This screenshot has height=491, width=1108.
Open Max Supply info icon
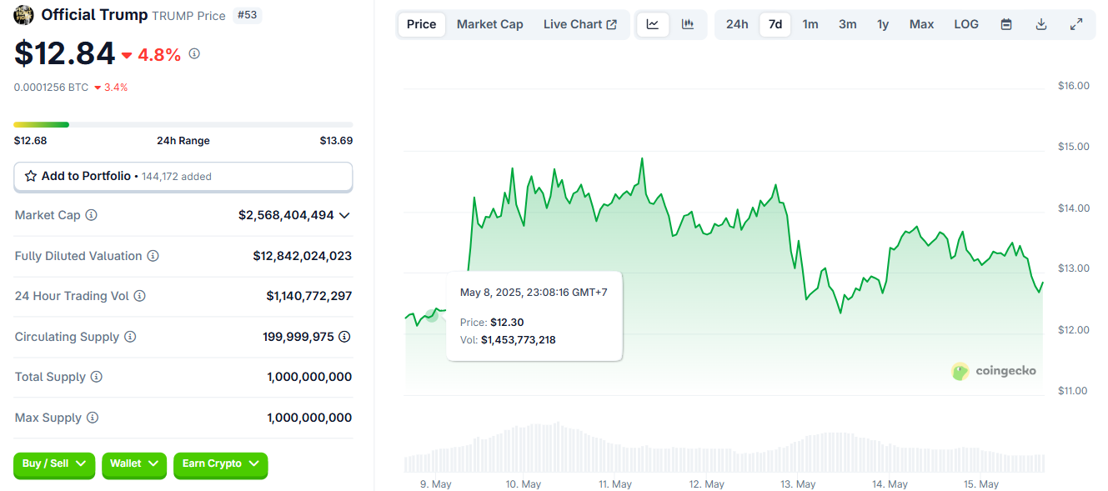point(93,418)
